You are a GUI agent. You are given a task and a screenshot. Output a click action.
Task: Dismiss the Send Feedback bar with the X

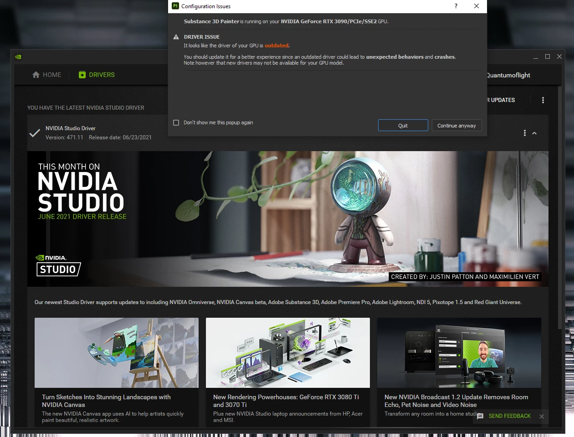[542, 417]
